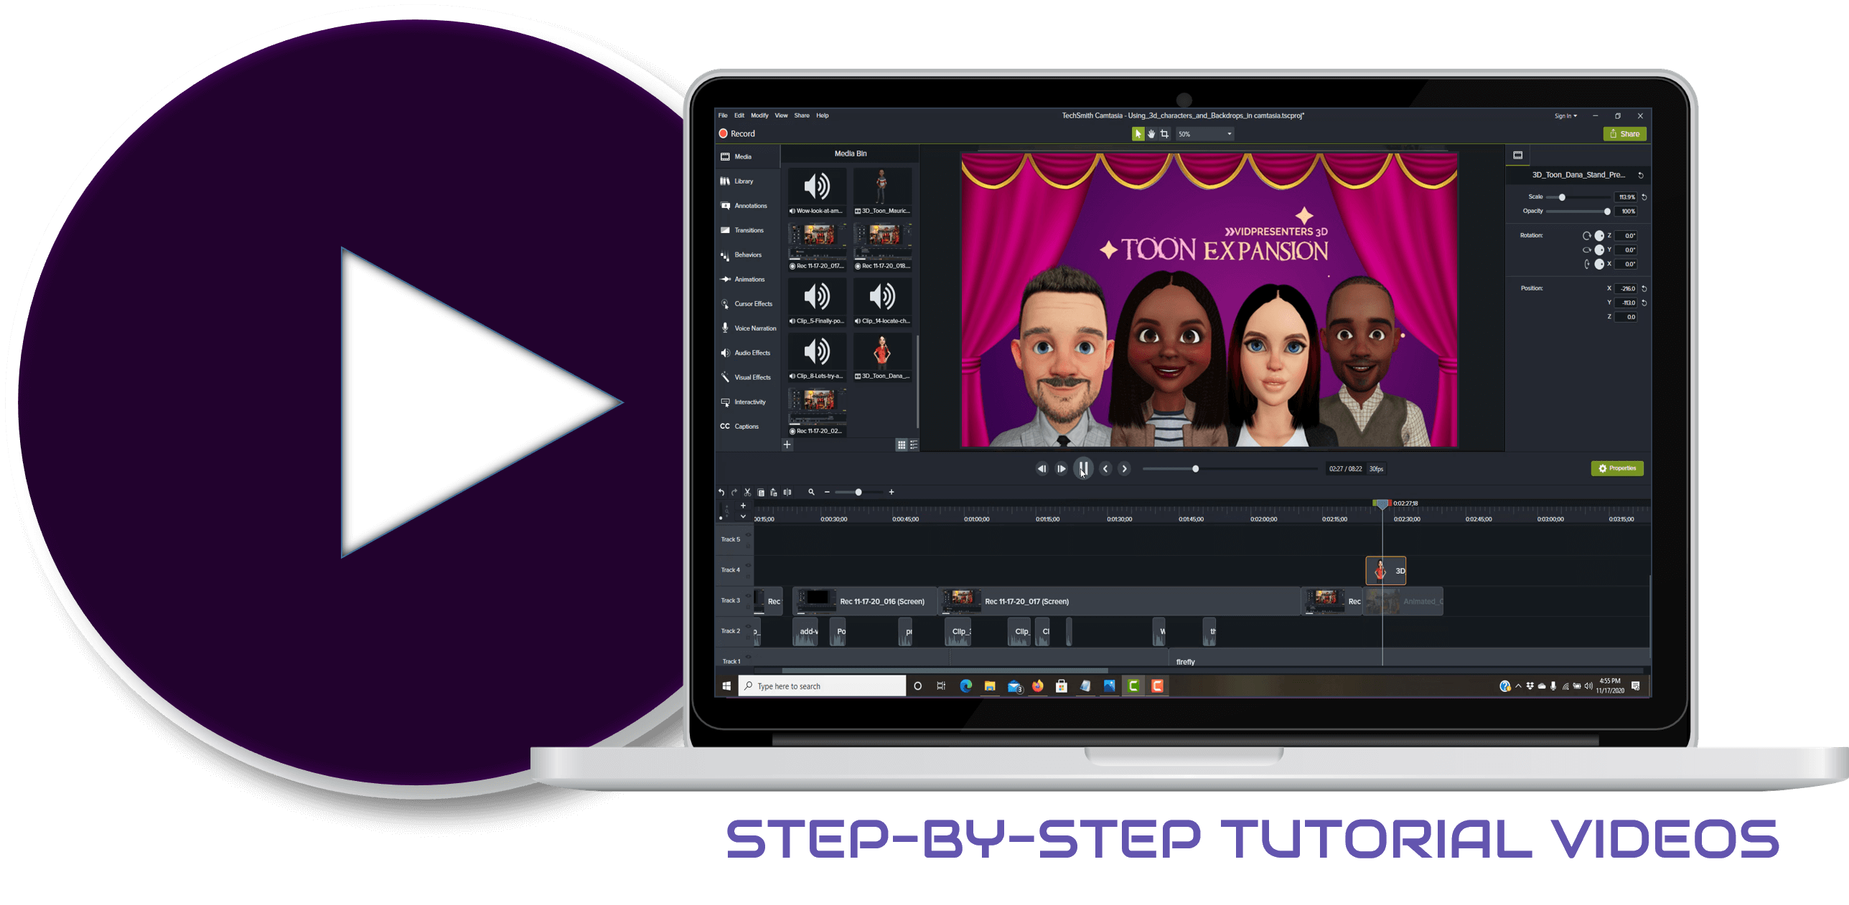Select the Visual Effects wand icon
Viewport: 1849px width, 905px height.
(x=725, y=377)
